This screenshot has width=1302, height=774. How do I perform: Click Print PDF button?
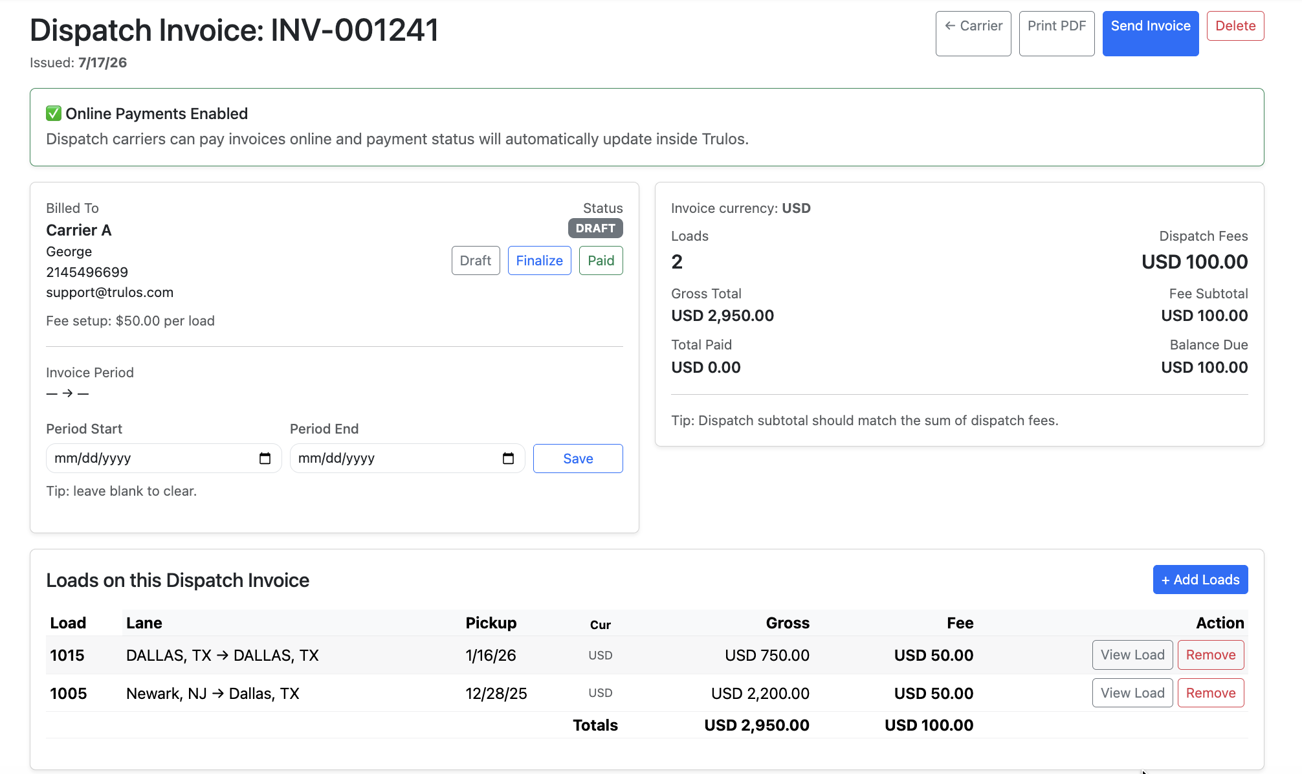click(1057, 34)
